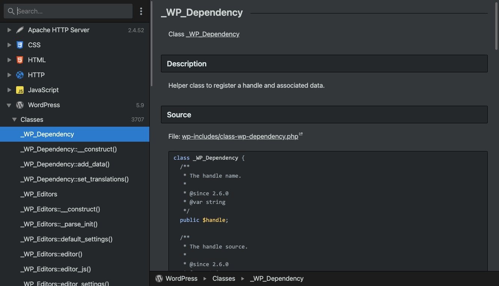This screenshot has height=286, width=499.
Task: Click the WordPress logo in the sidebar
Action: (19, 105)
